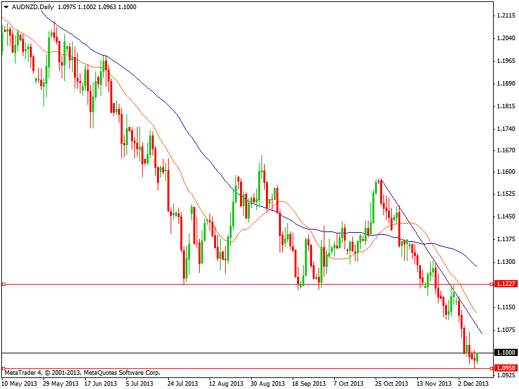Click the latest green candle at far right

477,357
